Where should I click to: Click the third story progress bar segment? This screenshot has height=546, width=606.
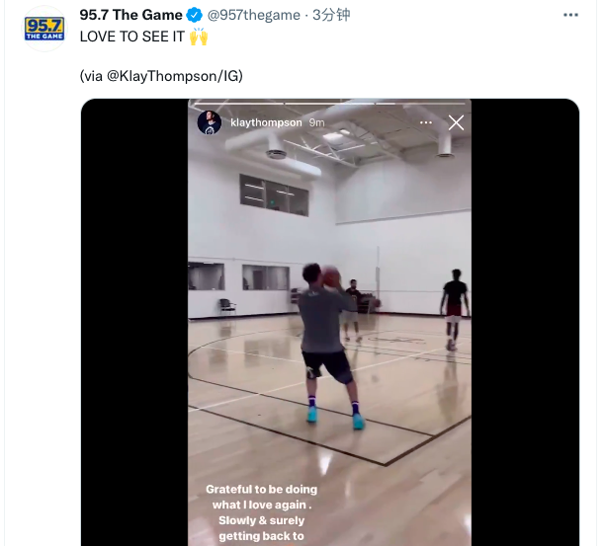pos(420,104)
